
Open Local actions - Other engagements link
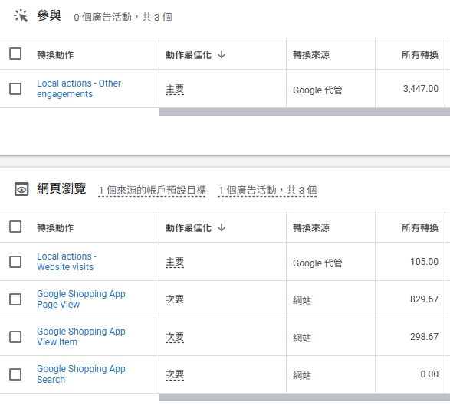click(79, 89)
